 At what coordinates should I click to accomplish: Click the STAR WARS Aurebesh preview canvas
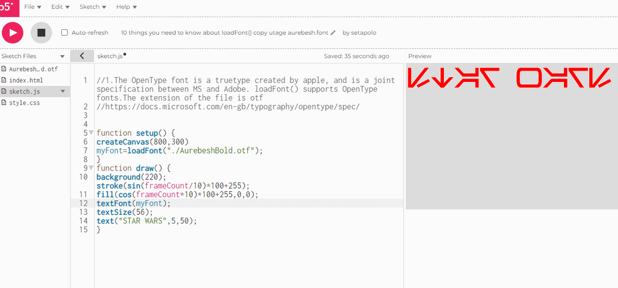512,137
